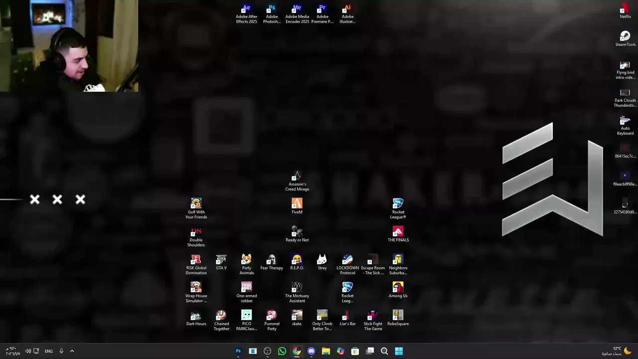Select The Mortuary Assistant shortcut

pyautogui.click(x=297, y=293)
